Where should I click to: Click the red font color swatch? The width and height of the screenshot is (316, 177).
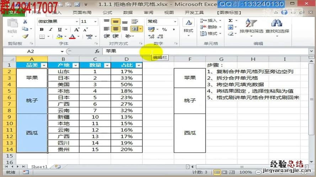(73, 36)
